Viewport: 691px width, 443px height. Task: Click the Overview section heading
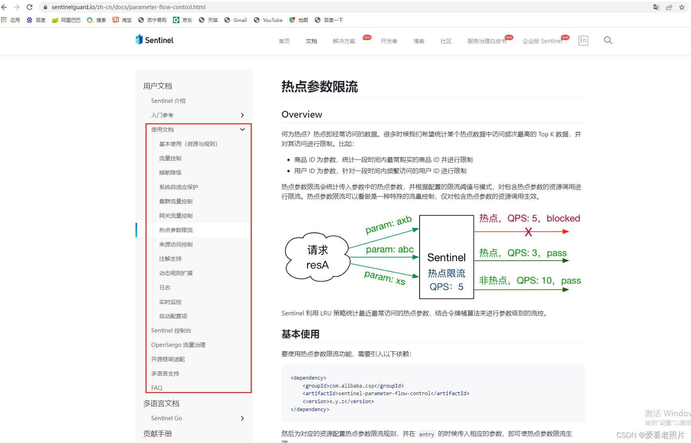click(x=302, y=114)
